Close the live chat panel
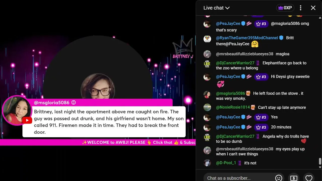 pyautogui.click(x=313, y=8)
